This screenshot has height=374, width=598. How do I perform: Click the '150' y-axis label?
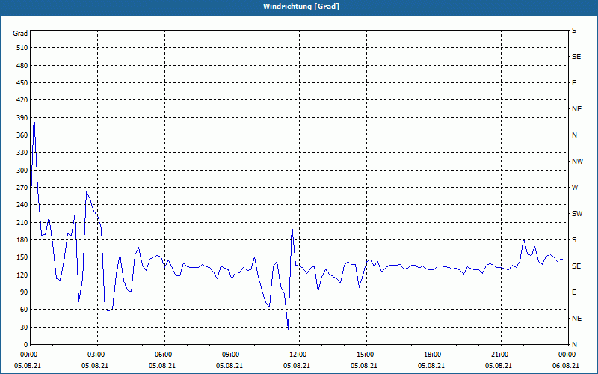[x=22, y=257]
